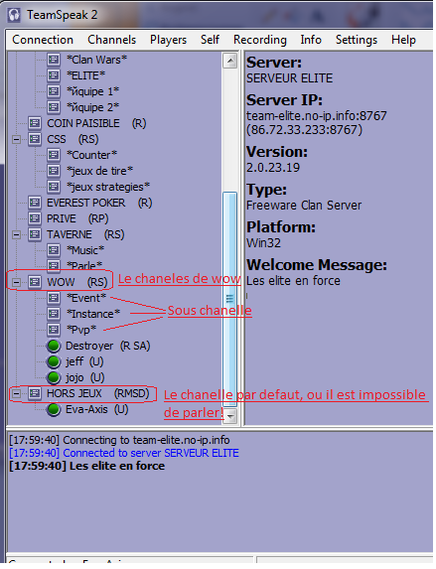Select the *ELITE* channel name

(85, 75)
